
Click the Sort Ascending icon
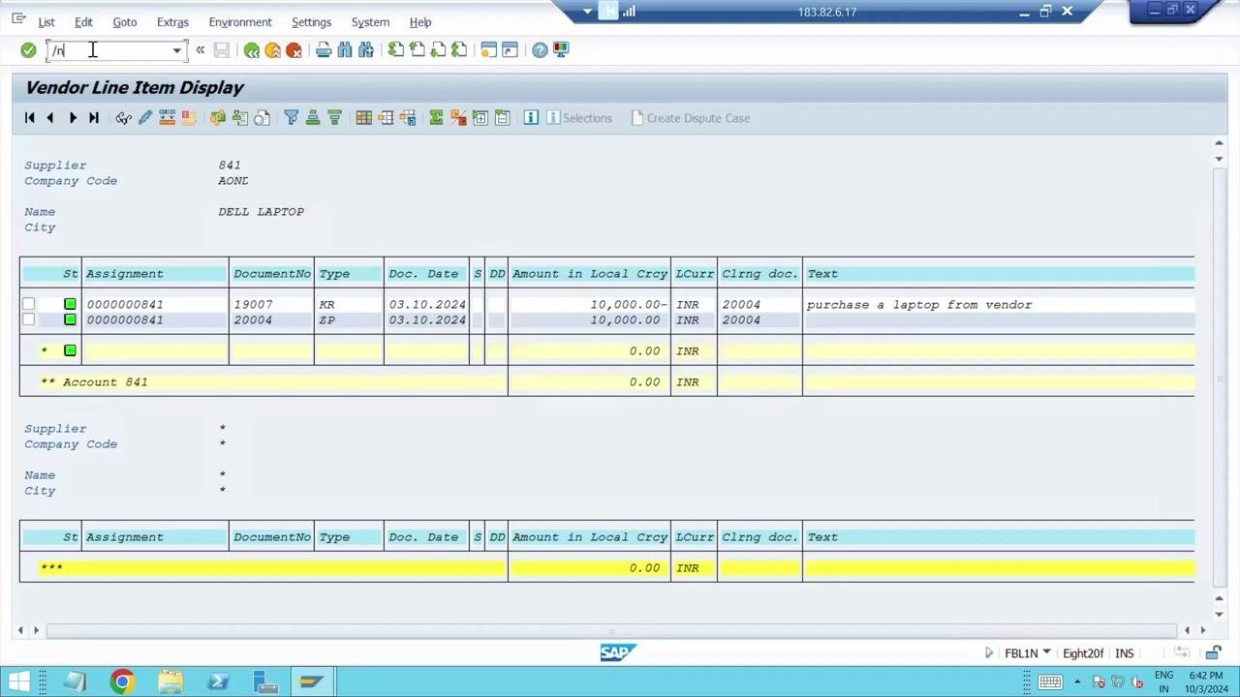tap(313, 118)
